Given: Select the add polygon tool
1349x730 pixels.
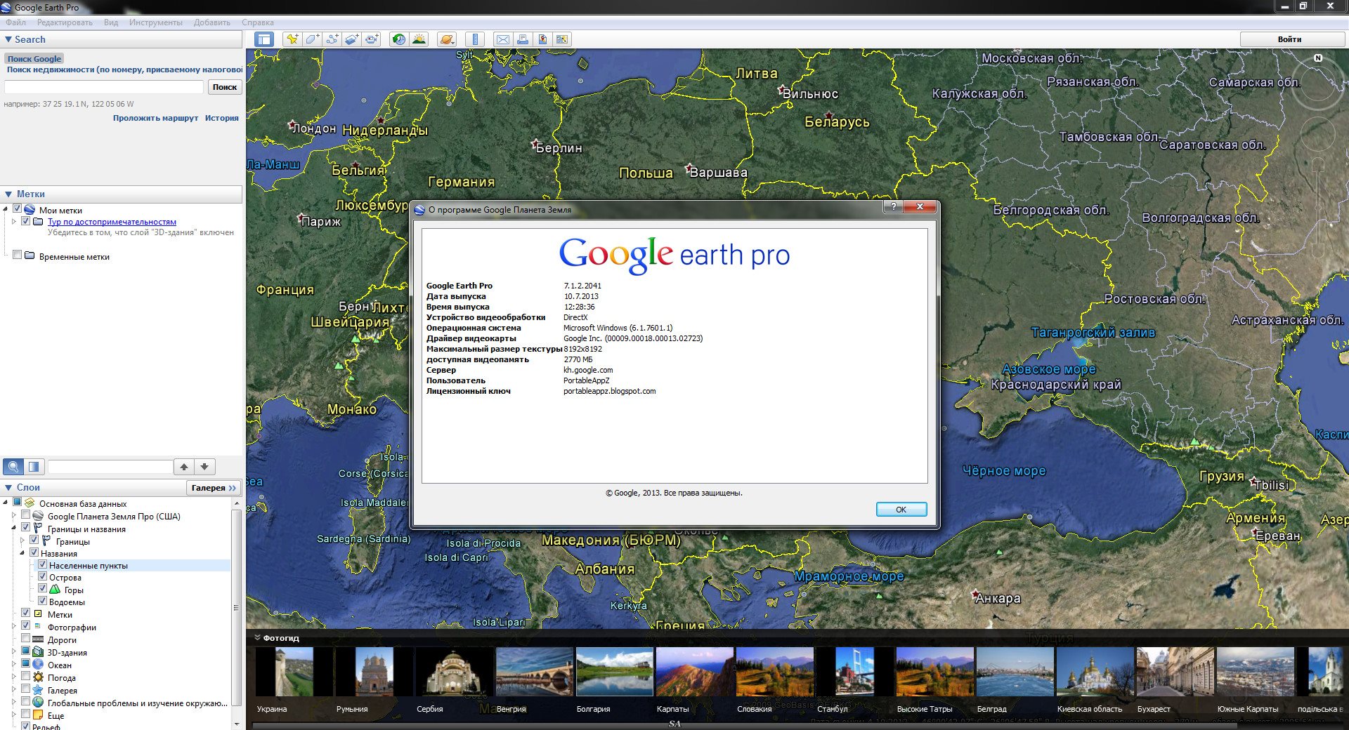Looking at the screenshot, I should [x=312, y=39].
